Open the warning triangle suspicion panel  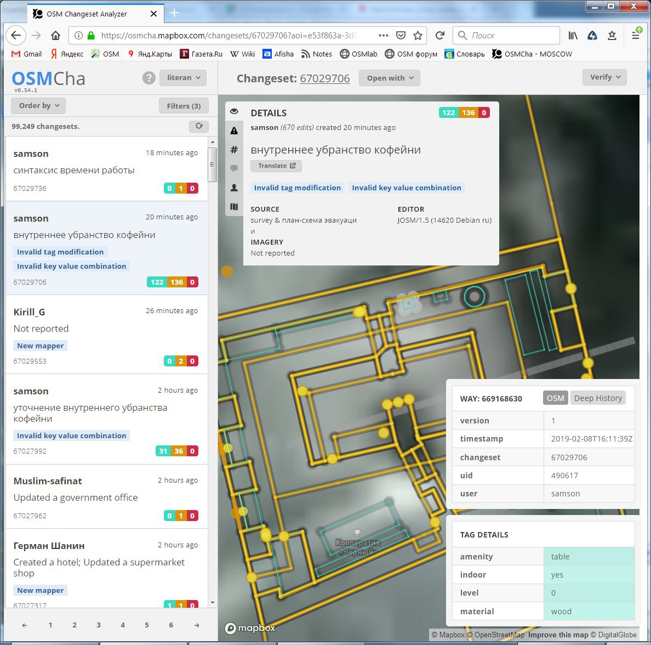click(x=234, y=131)
